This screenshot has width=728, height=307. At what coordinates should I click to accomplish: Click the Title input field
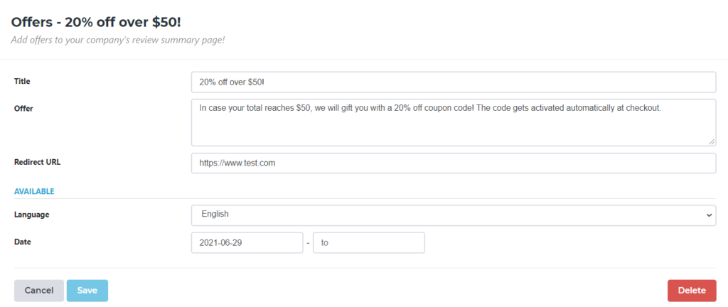coord(453,82)
